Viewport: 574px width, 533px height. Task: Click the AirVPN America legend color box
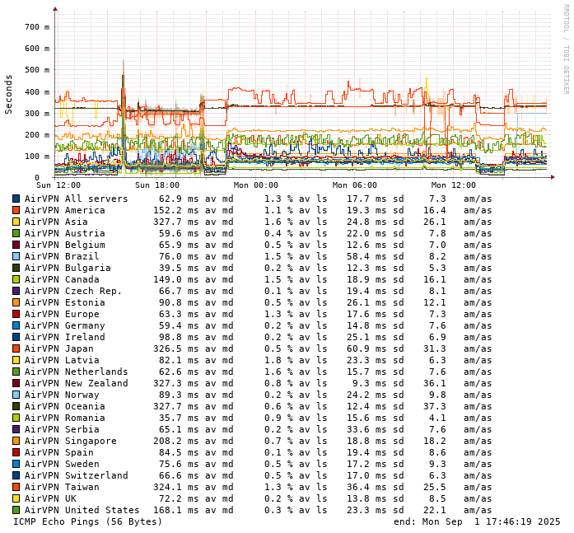coord(16,210)
